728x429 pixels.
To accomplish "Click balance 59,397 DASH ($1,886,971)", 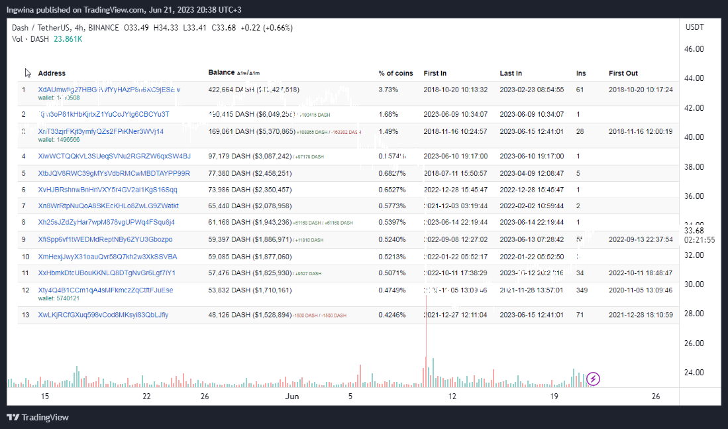I will 250,239.
